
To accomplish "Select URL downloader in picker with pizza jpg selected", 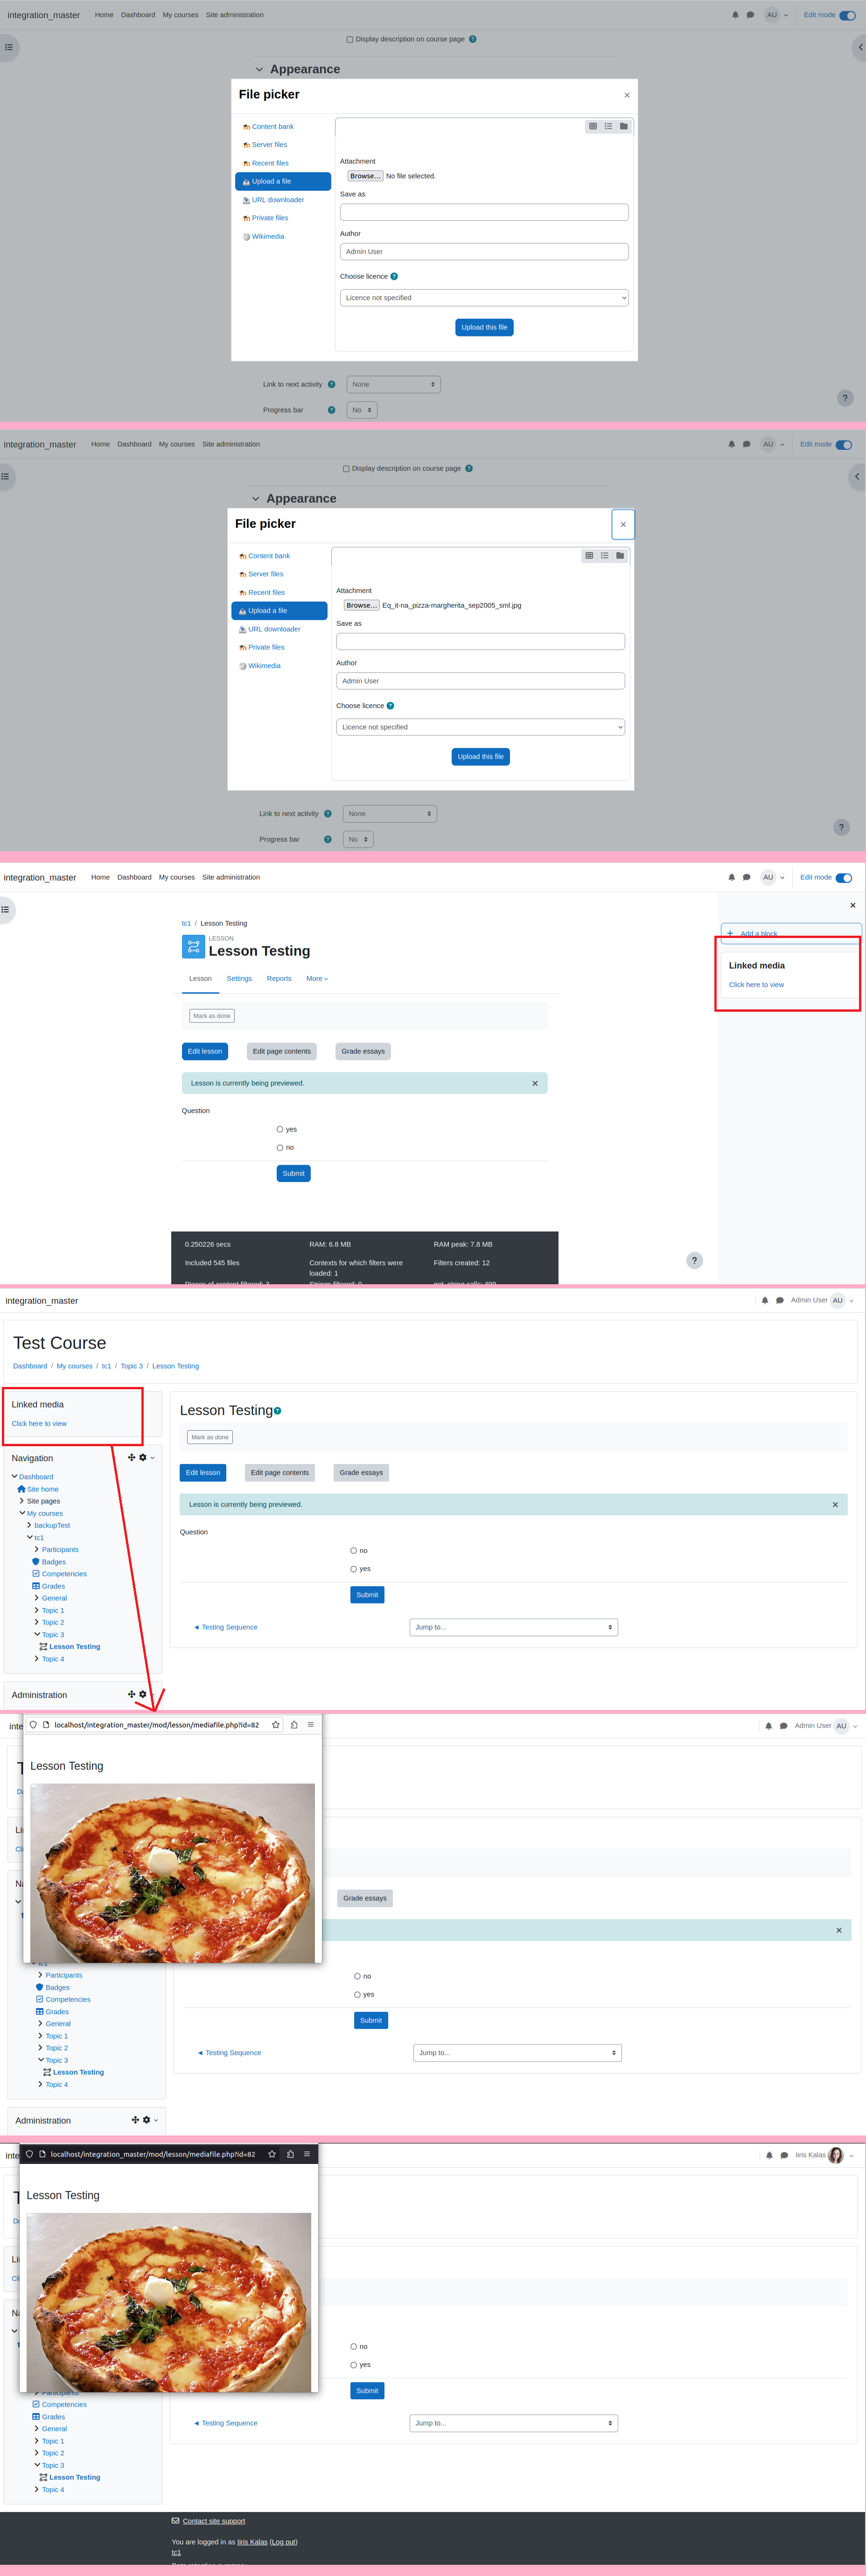I will pyautogui.click(x=274, y=629).
